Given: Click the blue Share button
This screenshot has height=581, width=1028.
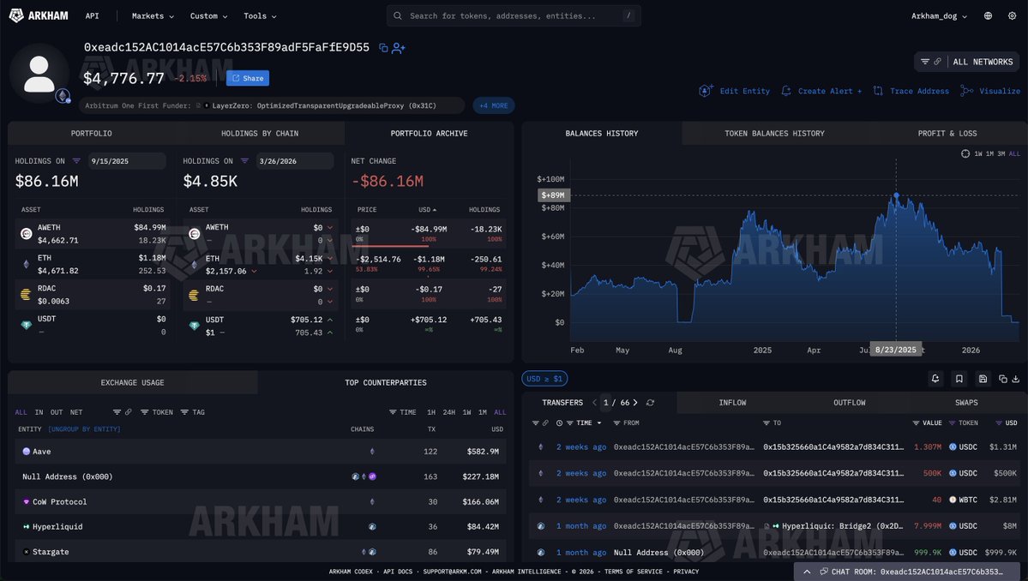Looking at the screenshot, I should (248, 78).
